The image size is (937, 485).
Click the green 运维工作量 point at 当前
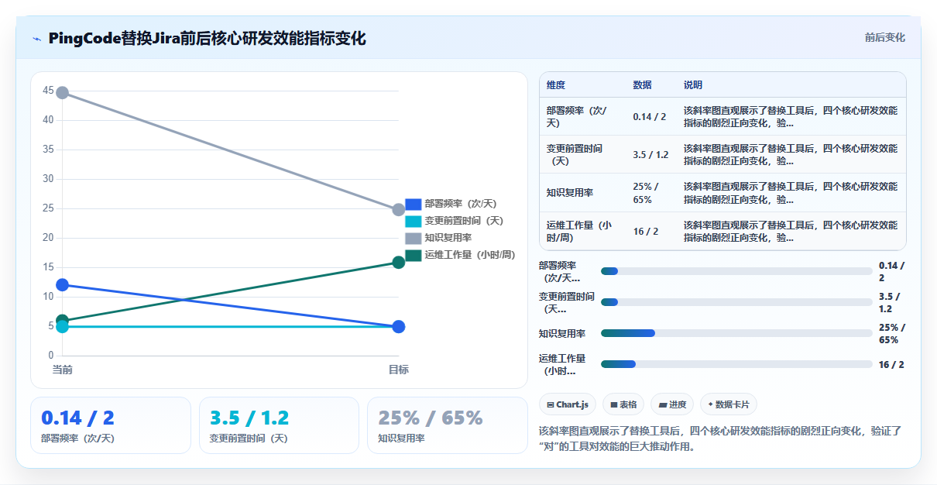(x=63, y=320)
